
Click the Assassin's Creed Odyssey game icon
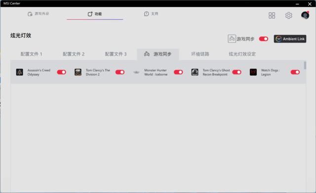coord(20,72)
